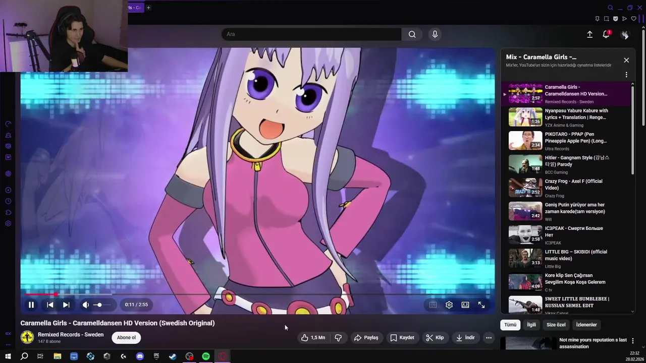Open Epic Games Launcher from taskbar
The height and width of the screenshot is (363, 646).
(x=156, y=356)
